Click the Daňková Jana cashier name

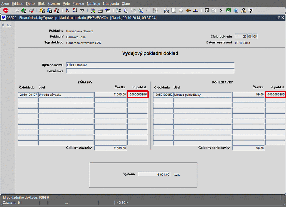(76, 37)
